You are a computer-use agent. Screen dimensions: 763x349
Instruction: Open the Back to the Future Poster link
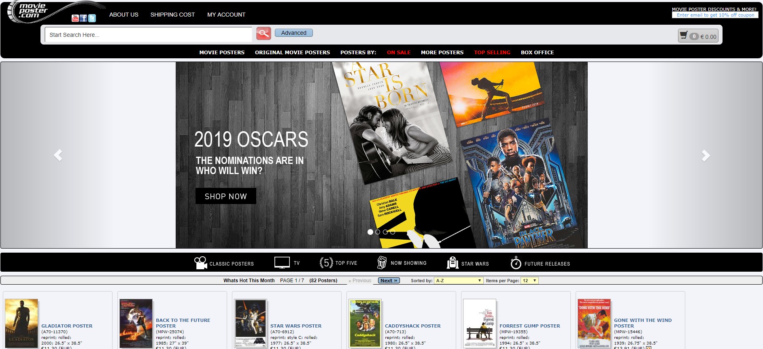tap(183, 323)
